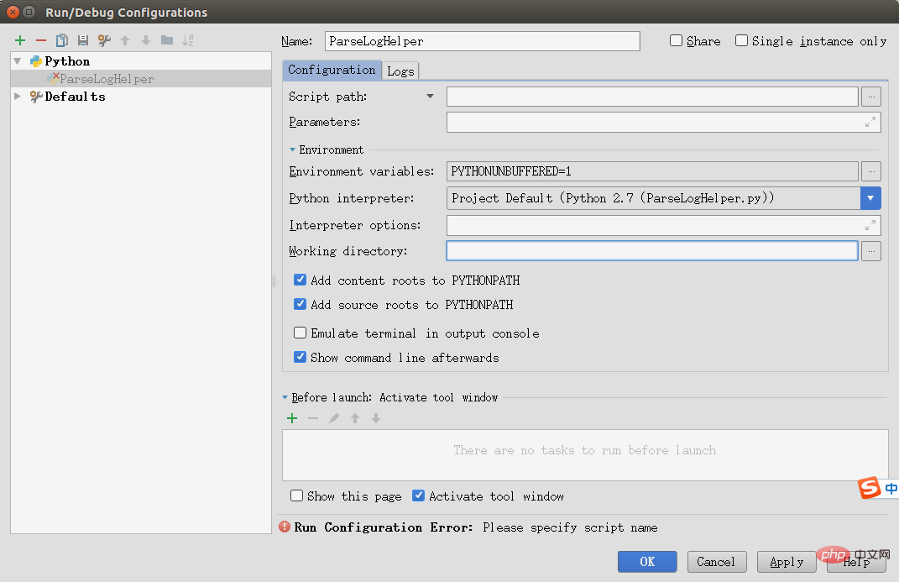Select the Python tree item label
This screenshot has height=582, width=899.
click(x=67, y=61)
